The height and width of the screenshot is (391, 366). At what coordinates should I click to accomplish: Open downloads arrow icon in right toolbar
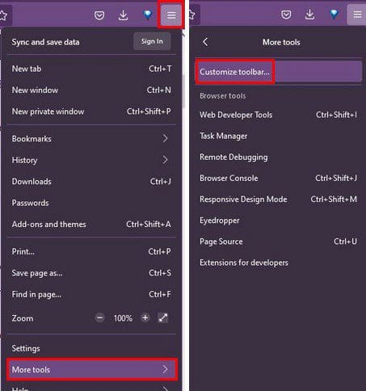[309, 15]
